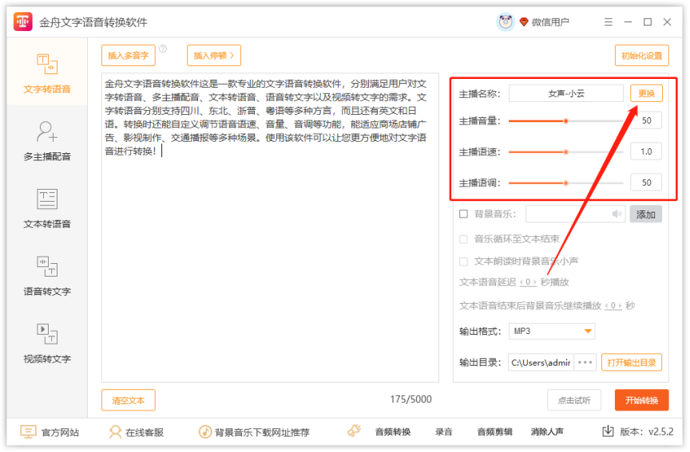Increase the 文本语音延迟 seconds value
Viewport: 690px width, 452px height.
pyautogui.click(x=534, y=282)
